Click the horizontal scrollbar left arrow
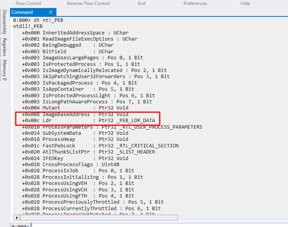The height and width of the screenshot is (227, 288). coord(17,217)
